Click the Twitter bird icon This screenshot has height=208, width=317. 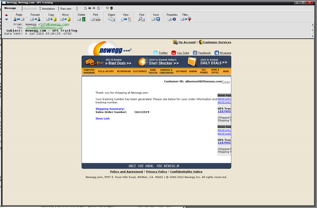[156, 53]
